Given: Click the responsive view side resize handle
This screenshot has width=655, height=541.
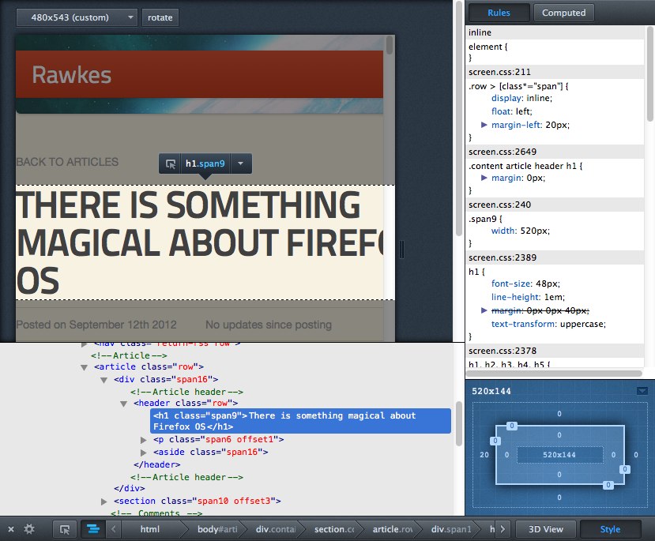Looking at the screenshot, I should (401, 250).
